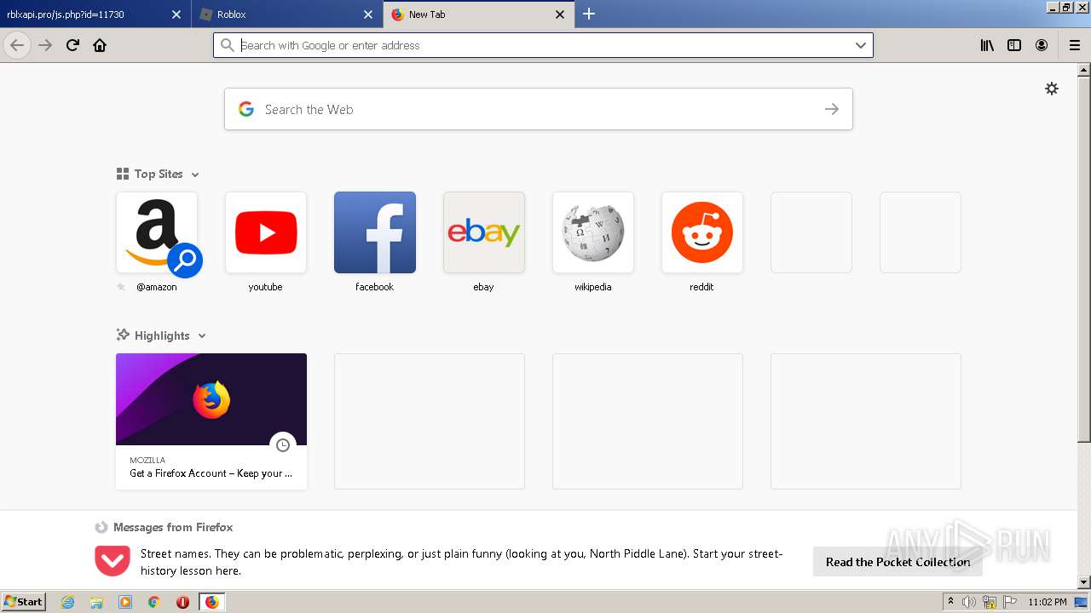Open the system tray volume icon
Image resolution: width=1091 pixels, height=613 pixels.
(969, 602)
